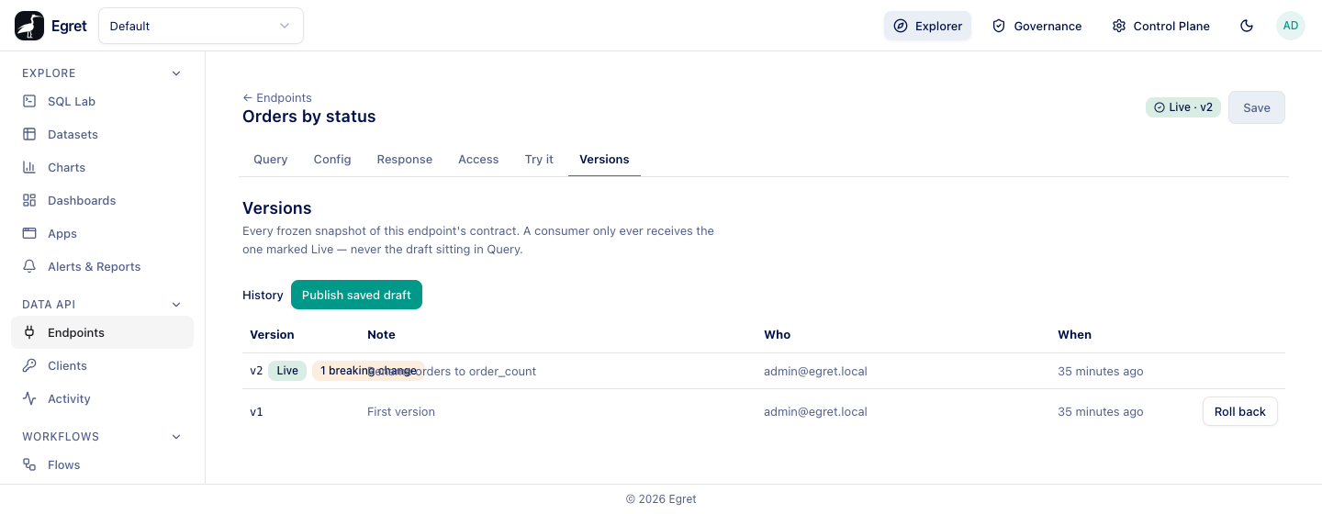Click the Alerts & Reports bell icon
The height and width of the screenshot is (514, 1322).
pyautogui.click(x=29, y=266)
